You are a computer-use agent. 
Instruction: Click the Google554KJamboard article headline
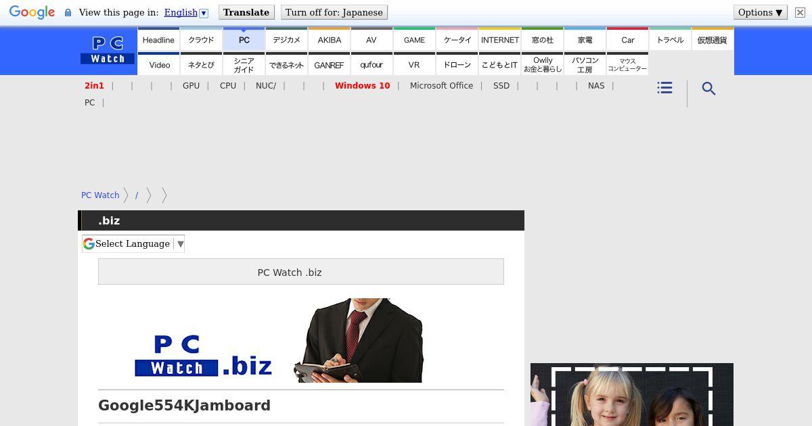(x=184, y=406)
